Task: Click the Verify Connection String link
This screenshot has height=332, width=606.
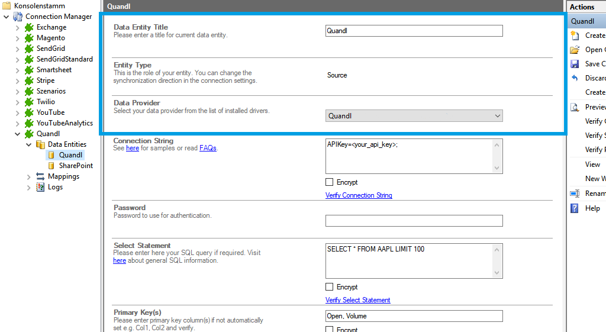Action: (x=359, y=195)
